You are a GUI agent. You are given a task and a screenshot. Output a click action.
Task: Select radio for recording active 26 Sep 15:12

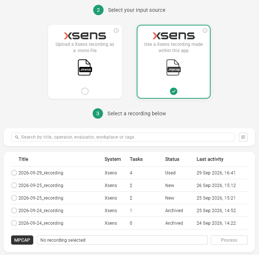coord(14,185)
